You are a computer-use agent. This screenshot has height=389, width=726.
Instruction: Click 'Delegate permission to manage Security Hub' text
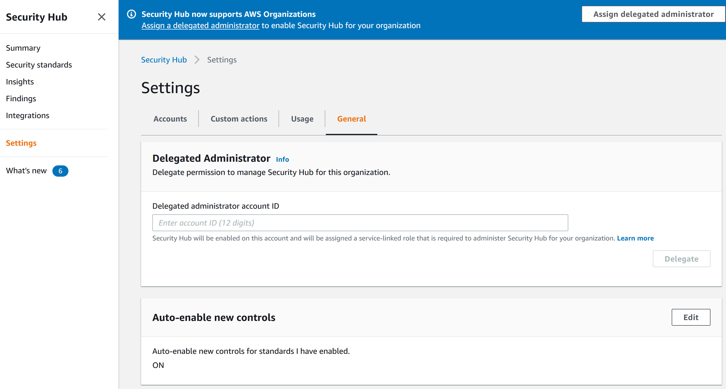(271, 172)
